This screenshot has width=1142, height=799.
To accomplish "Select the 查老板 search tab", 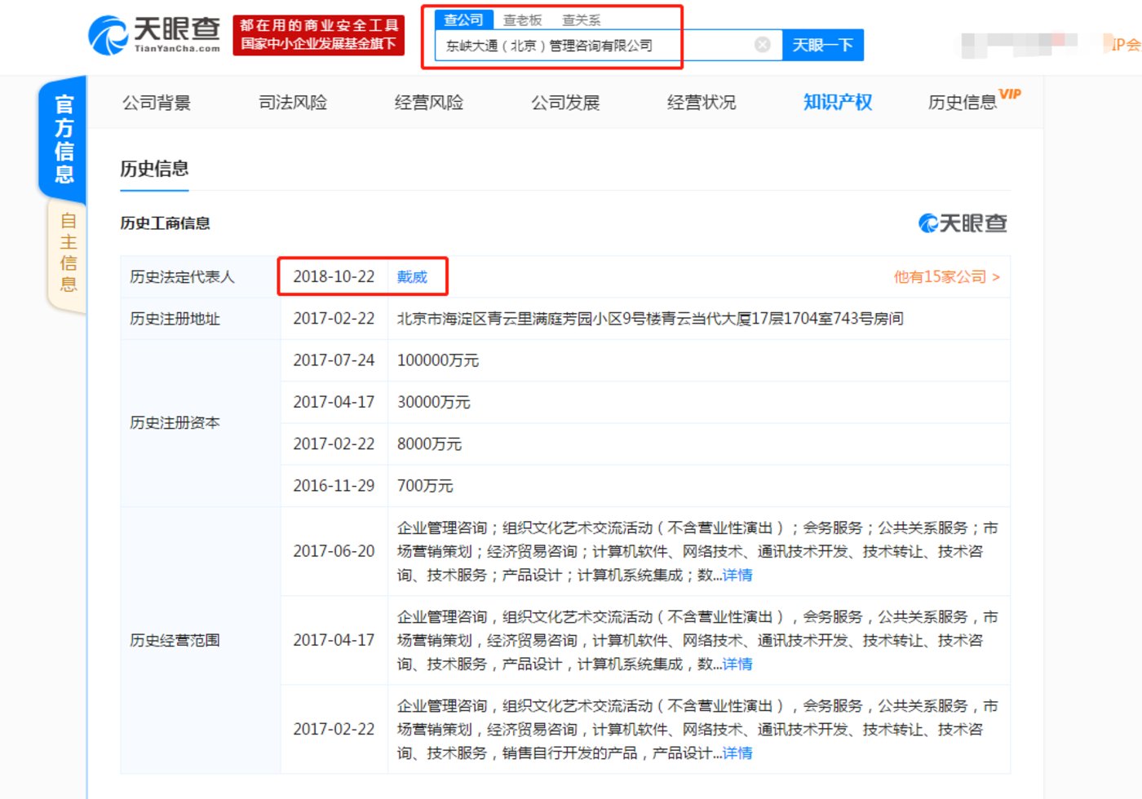I will tap(523, 20).
